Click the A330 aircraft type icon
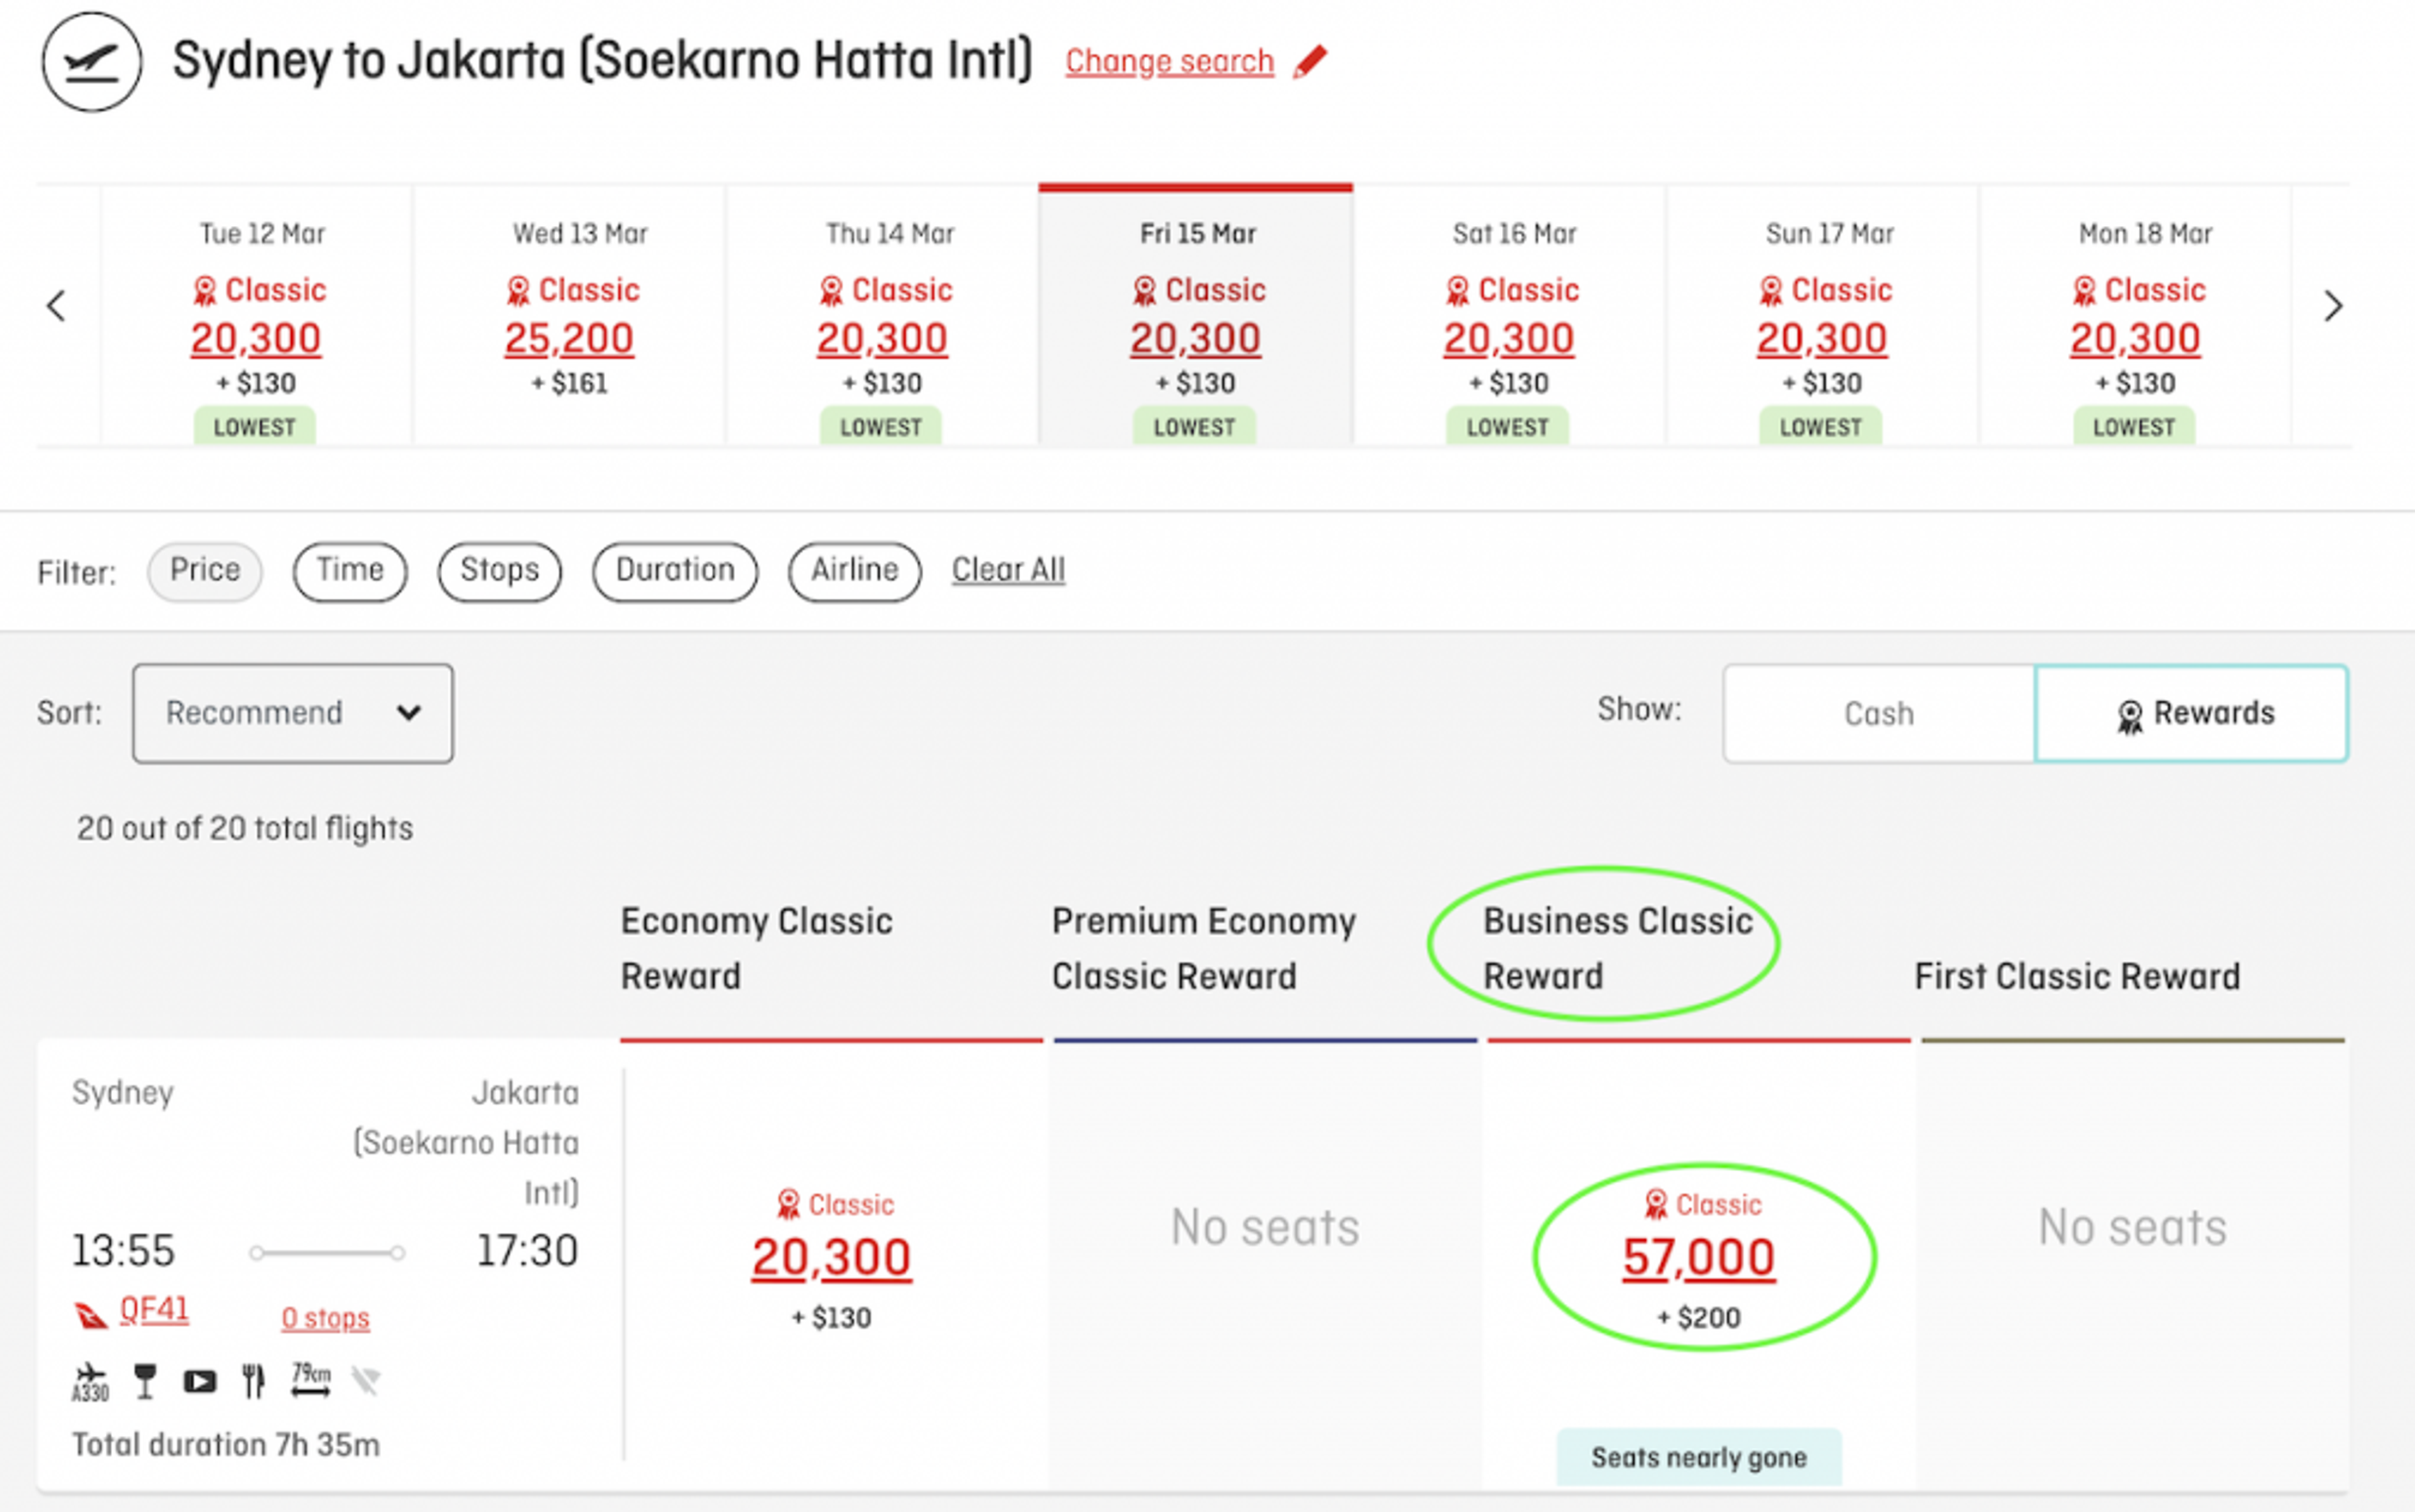This screenshot has height=1512, width=2415. coord(90,1382)
